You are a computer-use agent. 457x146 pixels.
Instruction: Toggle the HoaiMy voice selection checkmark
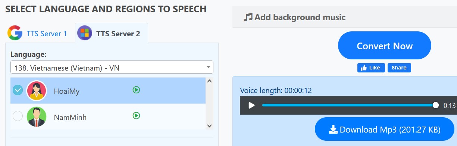point(18,90)
